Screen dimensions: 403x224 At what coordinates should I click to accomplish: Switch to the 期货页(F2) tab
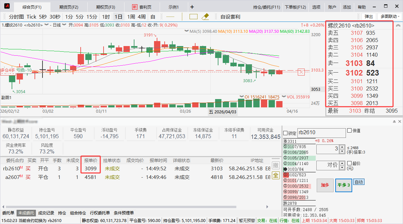[x=69, y=7]
